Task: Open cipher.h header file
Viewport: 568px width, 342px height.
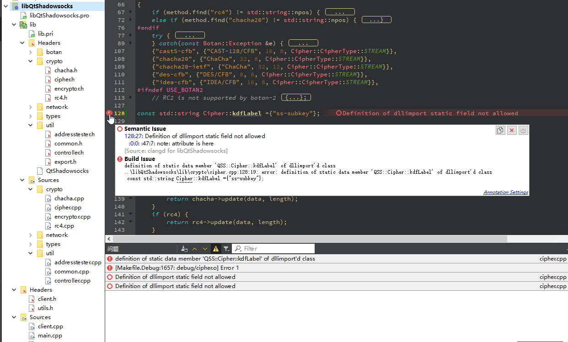Action: pos(64,80)
